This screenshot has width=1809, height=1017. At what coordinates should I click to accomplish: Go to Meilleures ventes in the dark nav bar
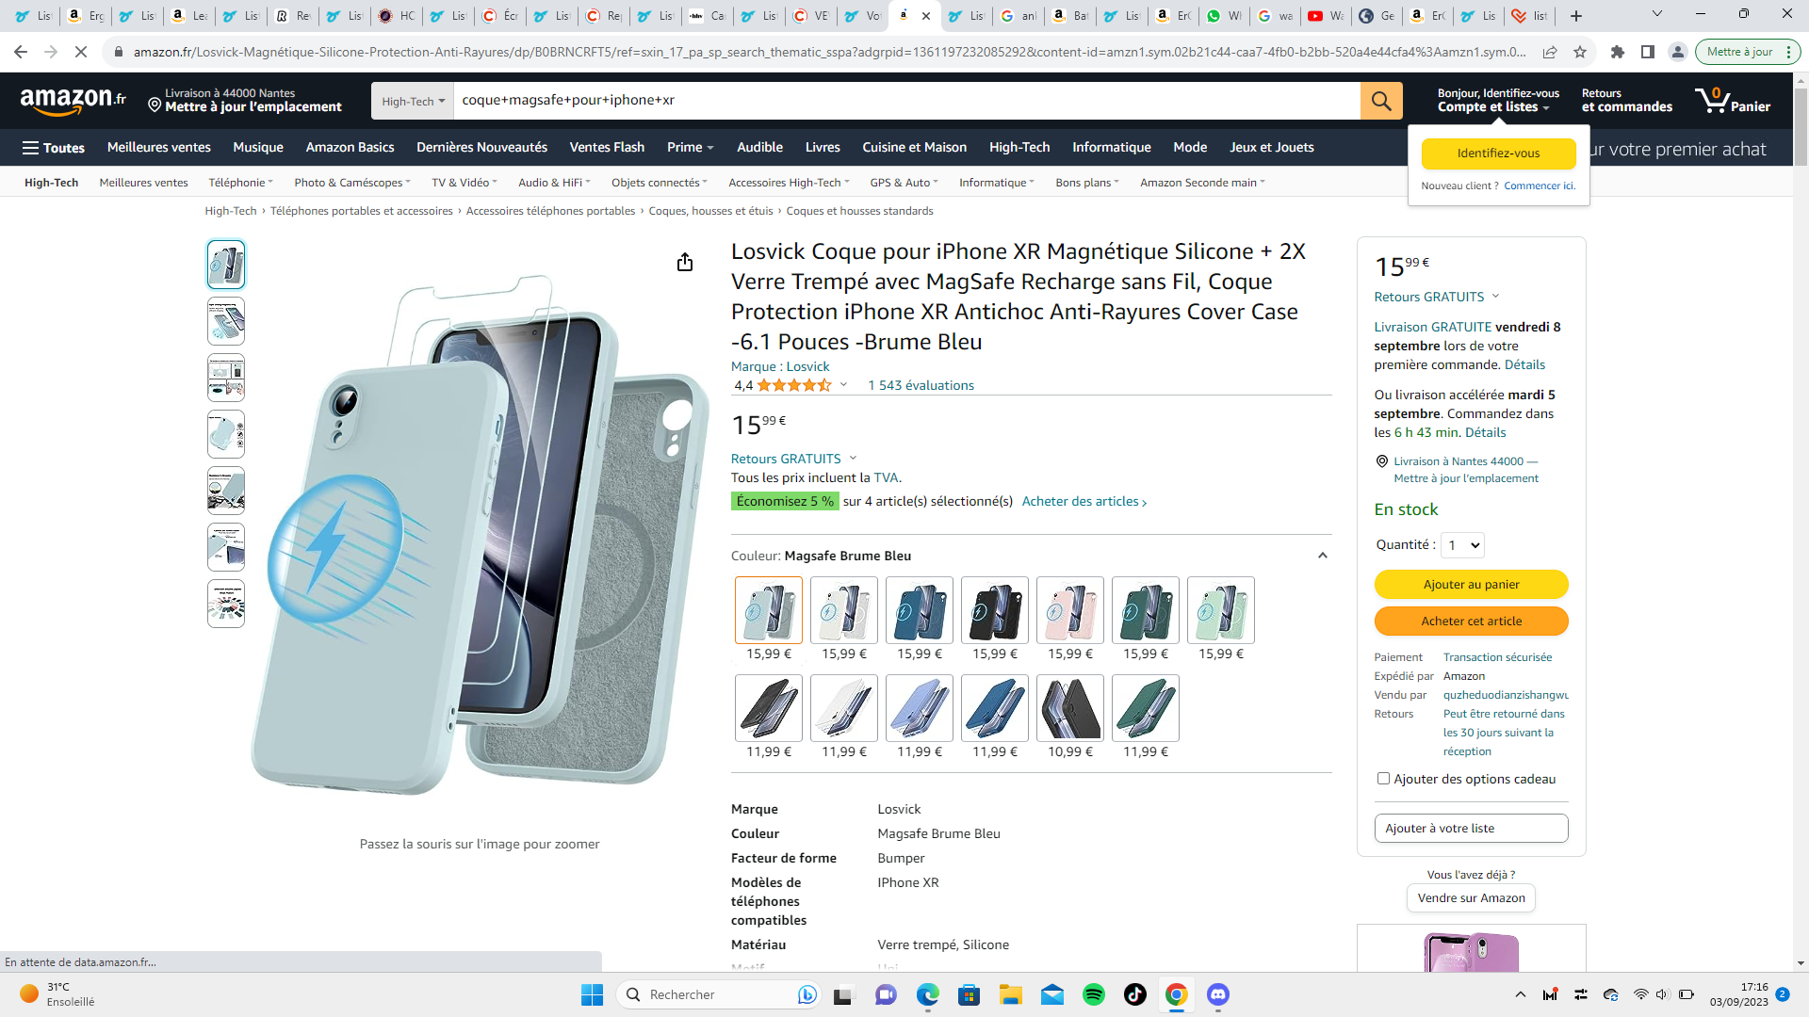pos(159,148)
